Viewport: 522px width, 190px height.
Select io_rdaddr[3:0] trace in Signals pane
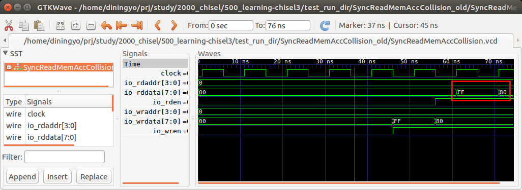click(x=155, y=83)
